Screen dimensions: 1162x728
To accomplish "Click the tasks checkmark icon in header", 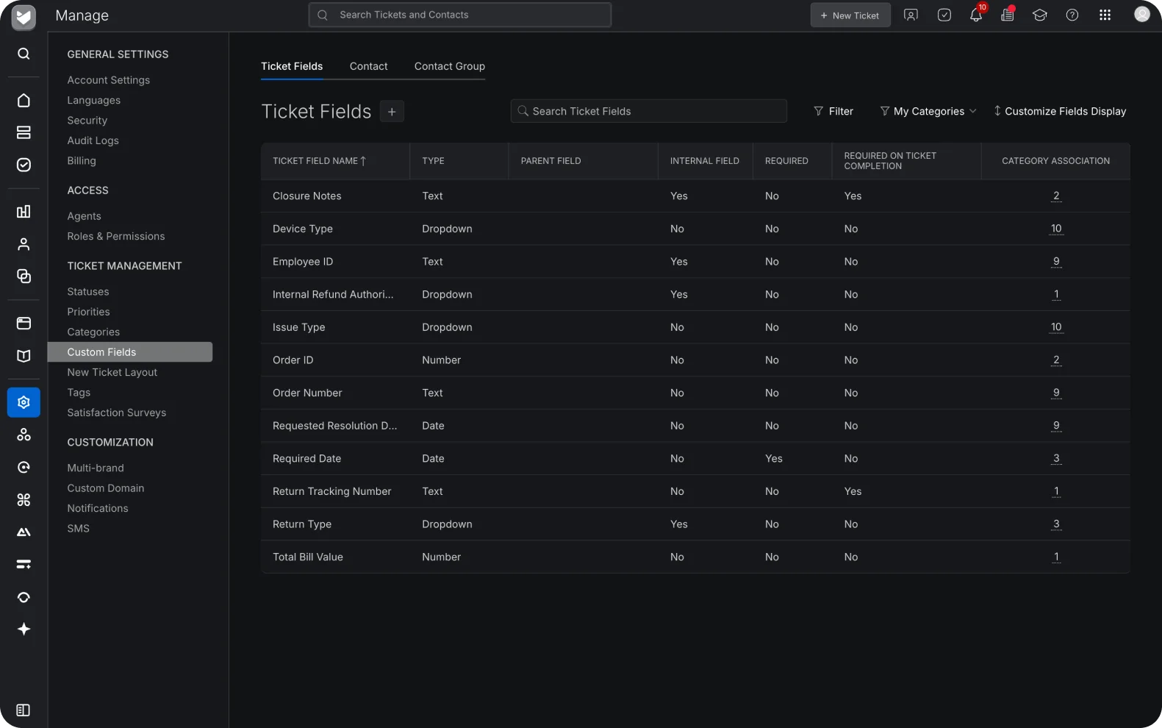I will click(x=944, y=15).
